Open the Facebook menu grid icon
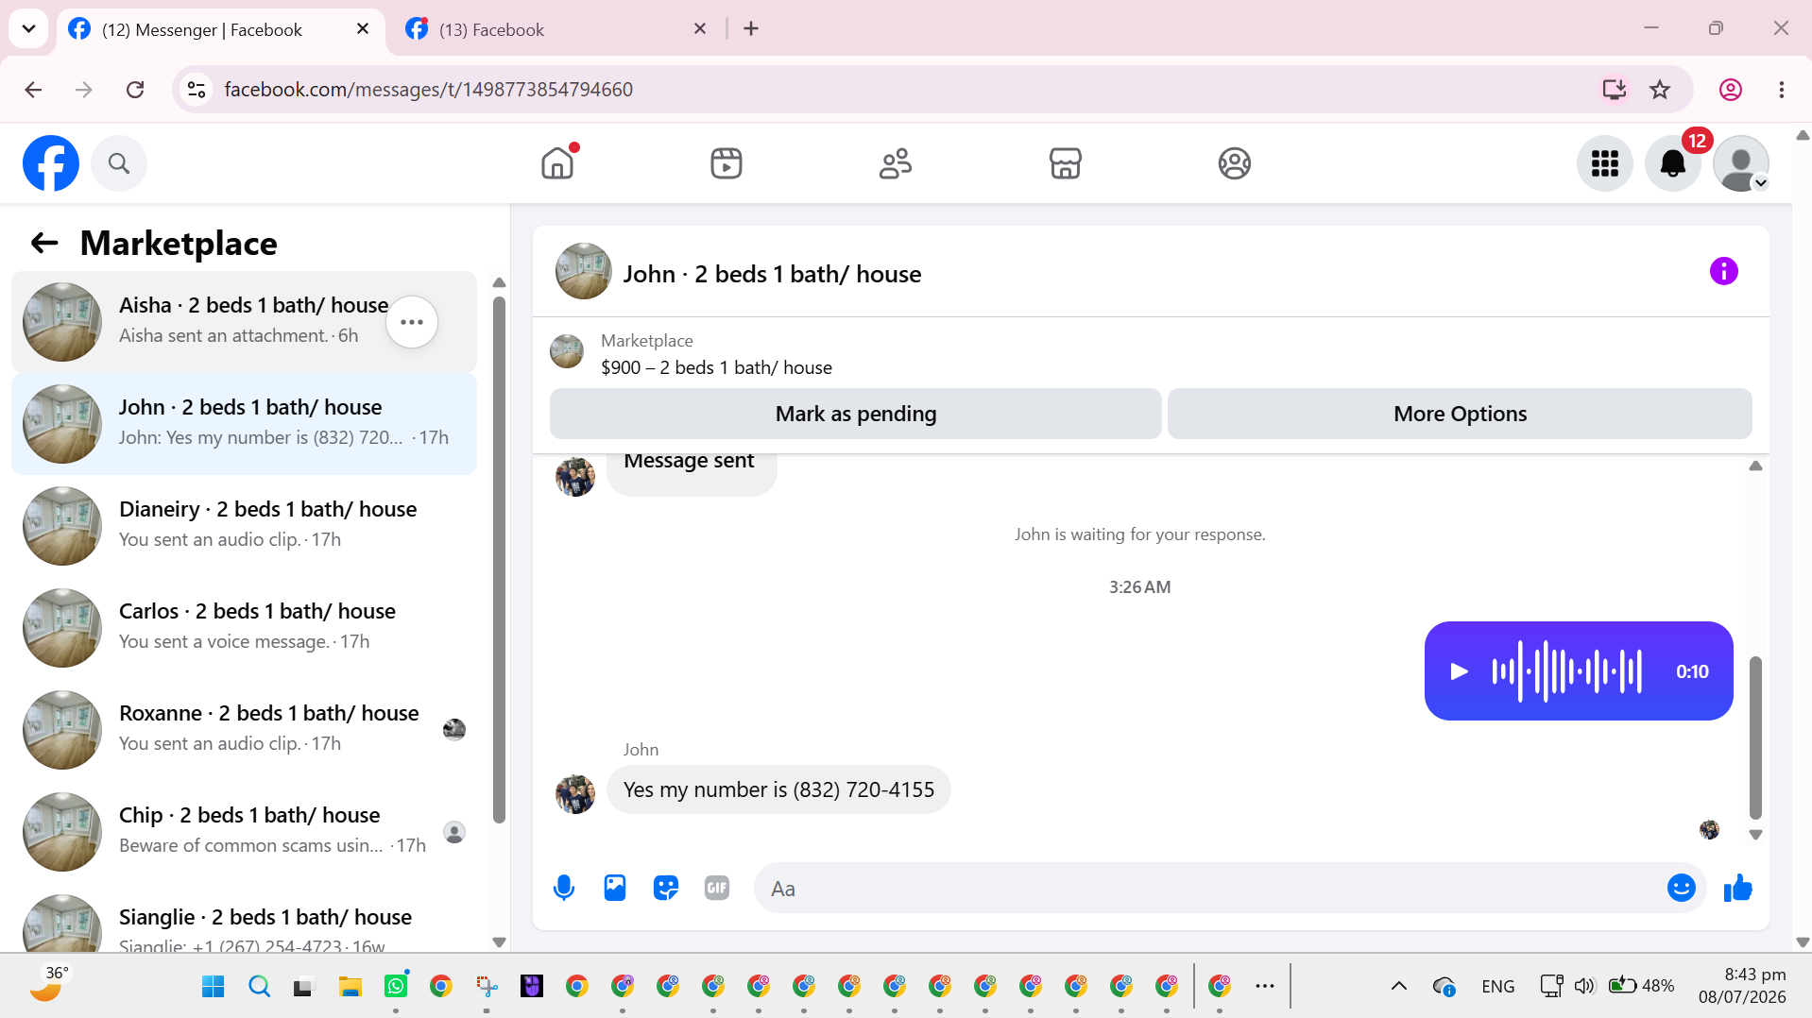 point(1604,163)
